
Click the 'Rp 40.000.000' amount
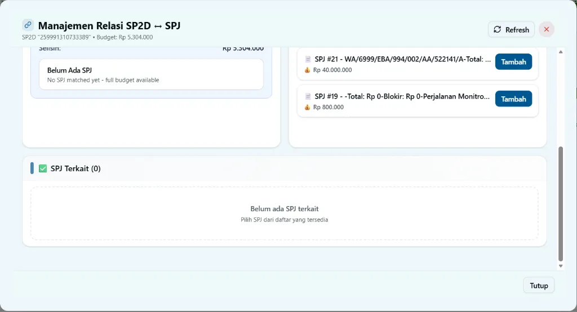pos(332,70)
